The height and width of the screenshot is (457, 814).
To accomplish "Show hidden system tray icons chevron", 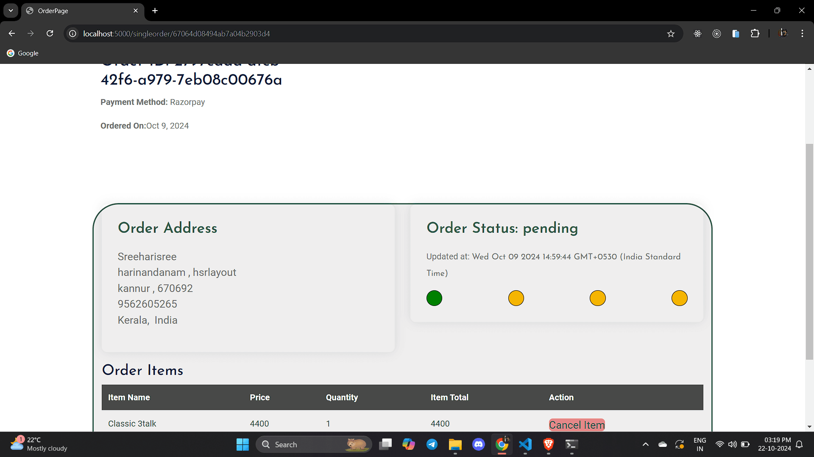I will (x=645, y=444).
